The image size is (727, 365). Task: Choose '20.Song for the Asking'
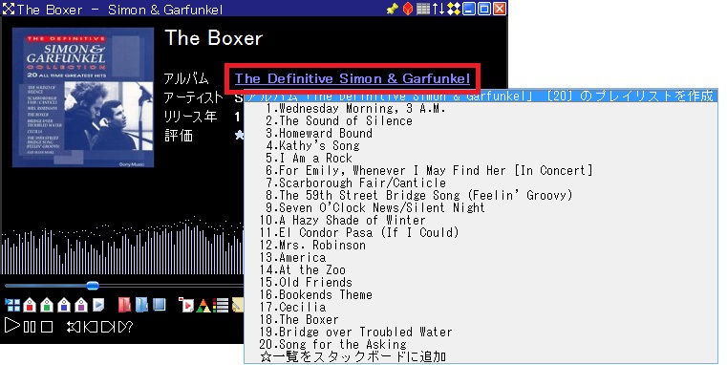(481, 344)
